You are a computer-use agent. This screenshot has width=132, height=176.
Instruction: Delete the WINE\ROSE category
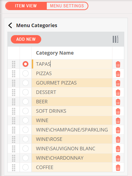[118, 139]
